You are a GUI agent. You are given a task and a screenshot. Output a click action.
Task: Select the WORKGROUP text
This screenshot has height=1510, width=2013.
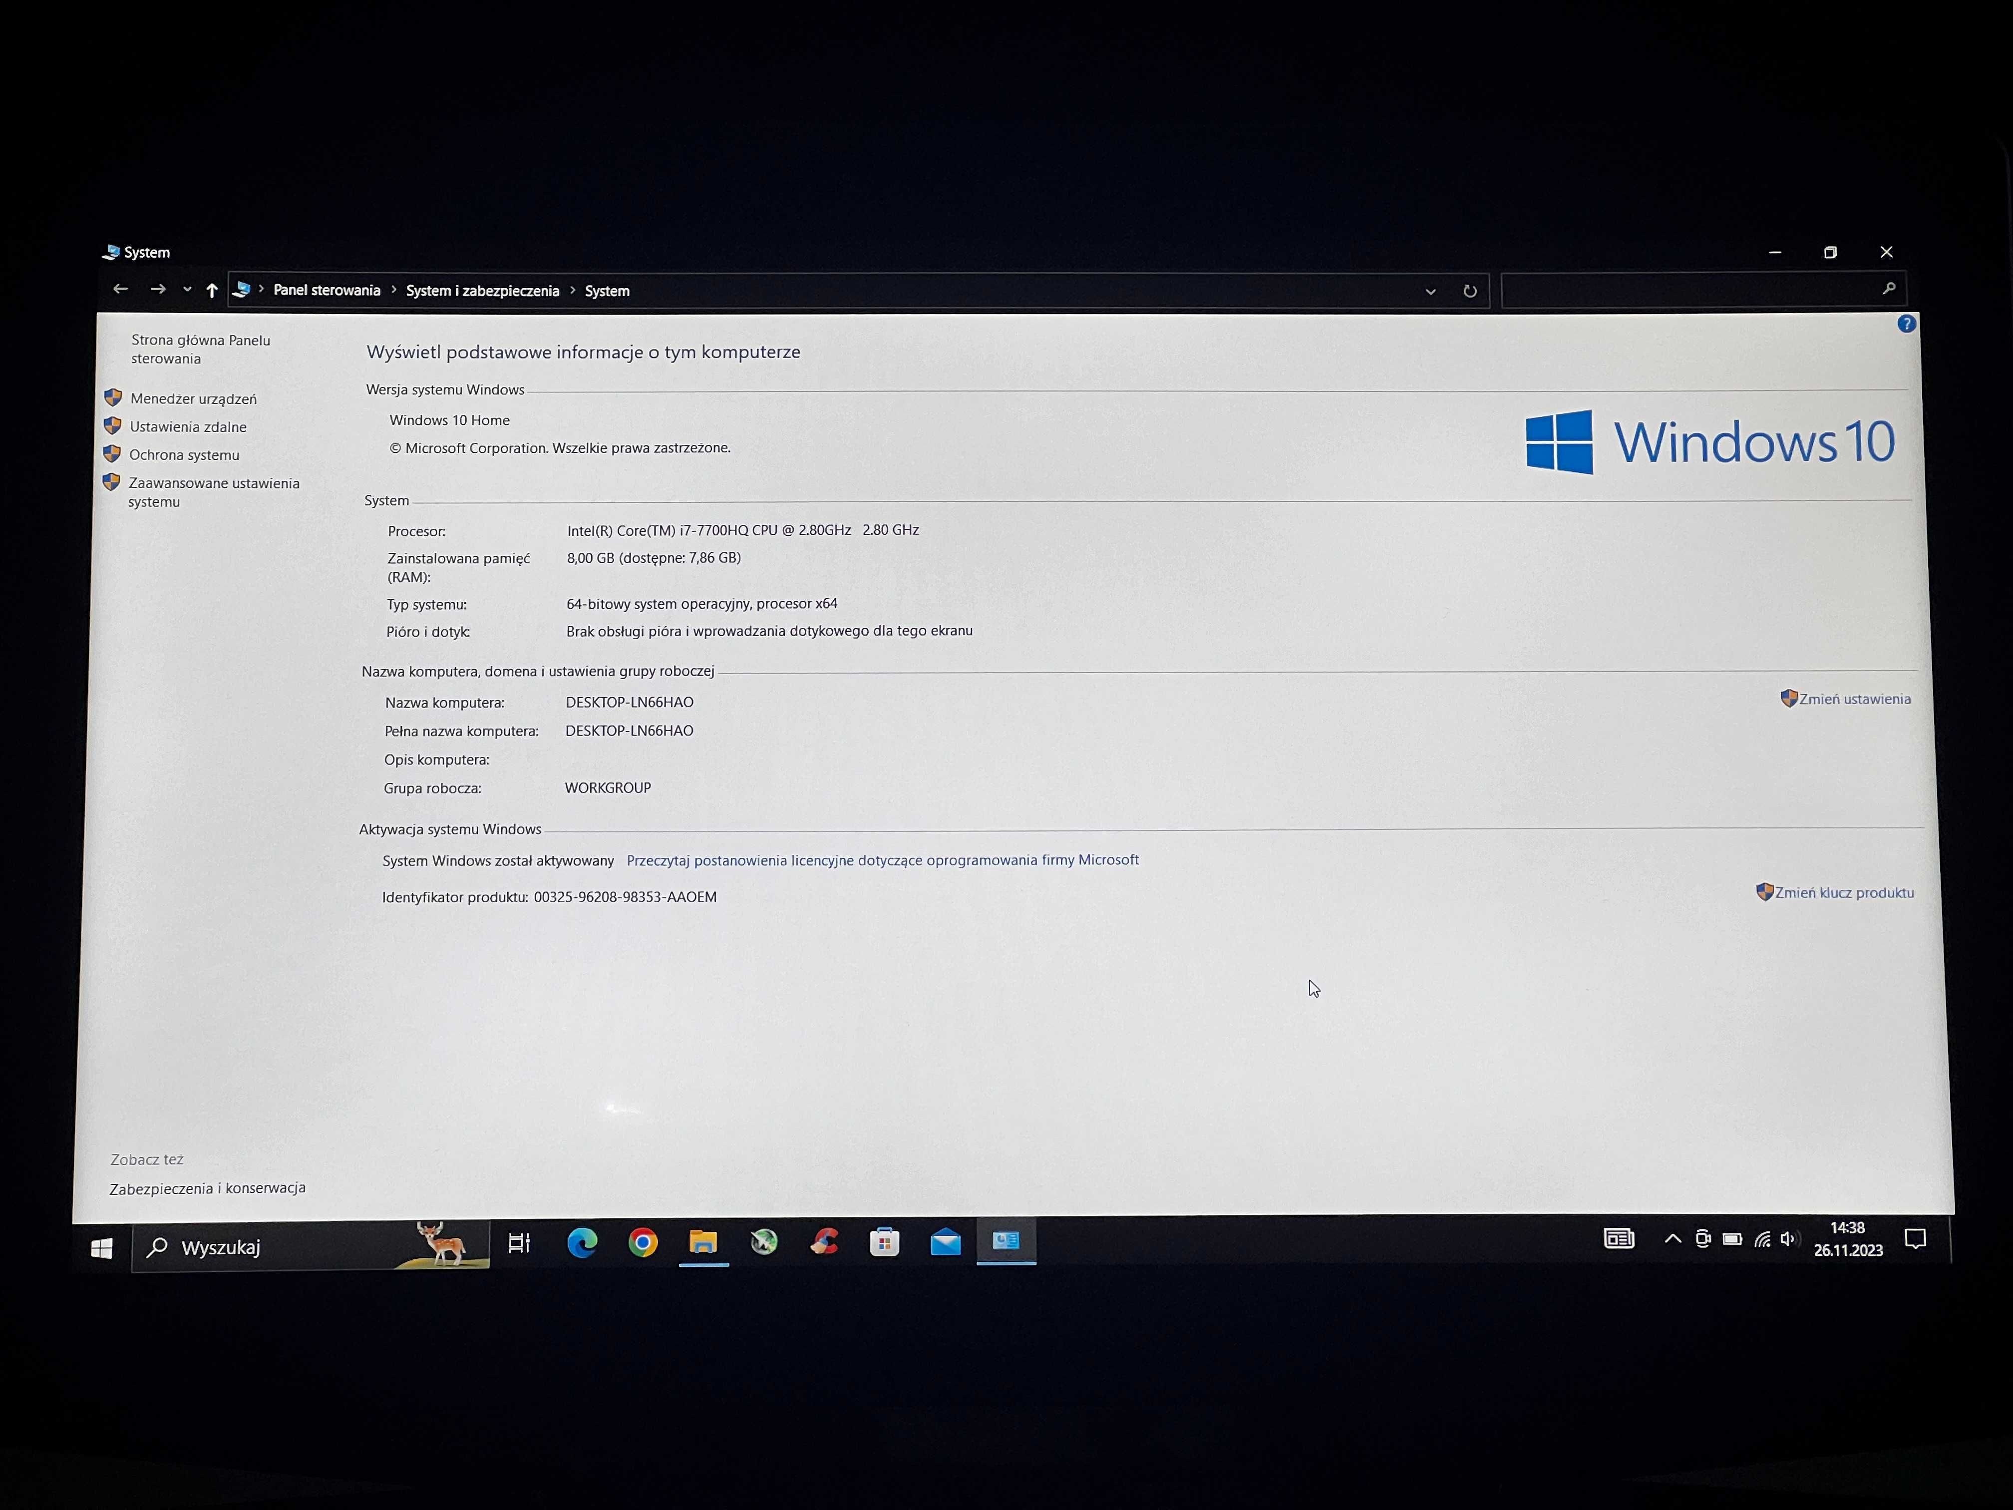608,788
